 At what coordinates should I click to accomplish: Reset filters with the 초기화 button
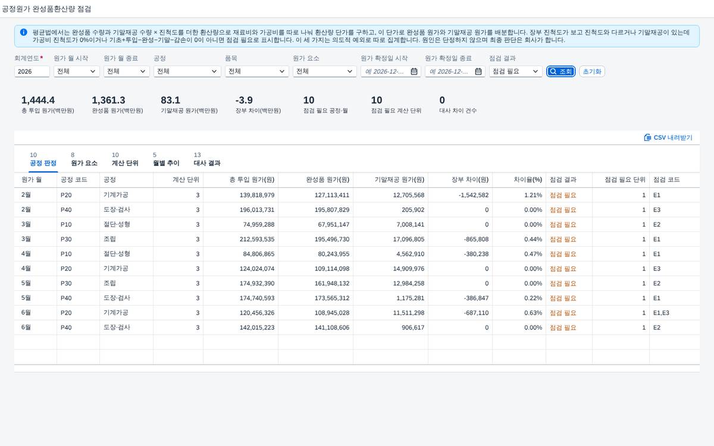click(592, 71)
